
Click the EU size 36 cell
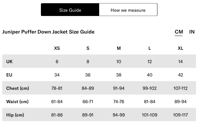[88, 75]
